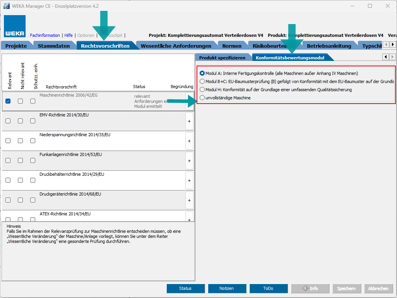Click plus button for Druckgeräterichtlinie row
The width and height of the screenshot is (397, 298).
tap(189, 200)
